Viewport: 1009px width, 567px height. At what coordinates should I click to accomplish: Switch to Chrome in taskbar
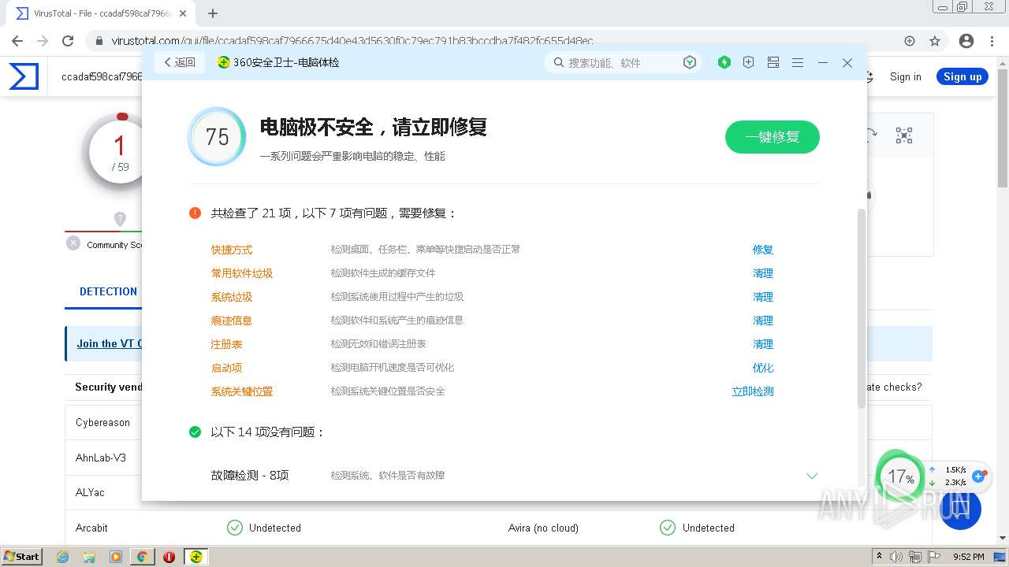tap(143, 557)
